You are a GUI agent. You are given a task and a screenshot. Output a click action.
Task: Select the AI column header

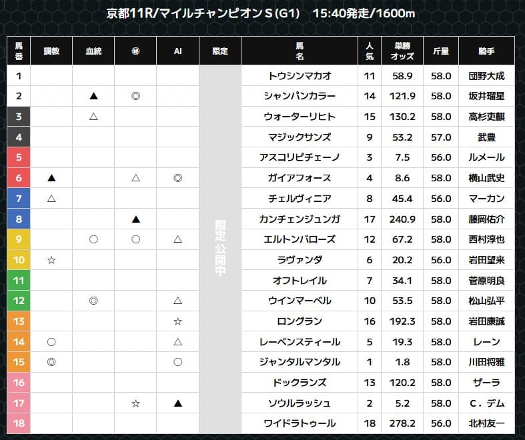[177, 51]
